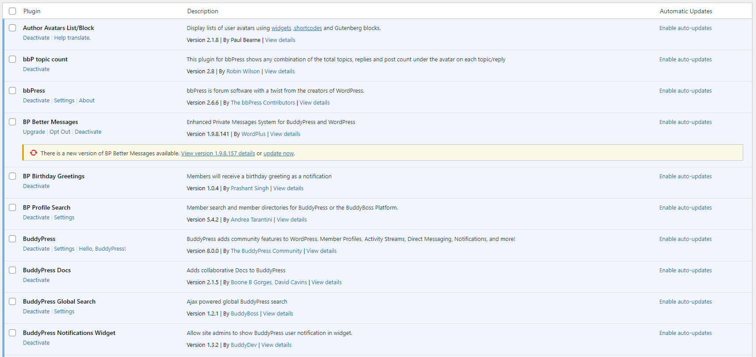Open The BuddyPress Community author link
This screenshot has height=357, width=756.
266,251
